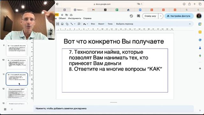This screenshot has height=115, width=204.
Task: Expand the line tool dropdown arrow
Action: (x=75, y=24)
